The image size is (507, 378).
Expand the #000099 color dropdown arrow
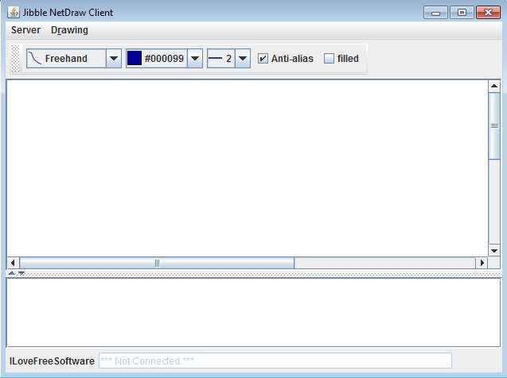[195, 59]
